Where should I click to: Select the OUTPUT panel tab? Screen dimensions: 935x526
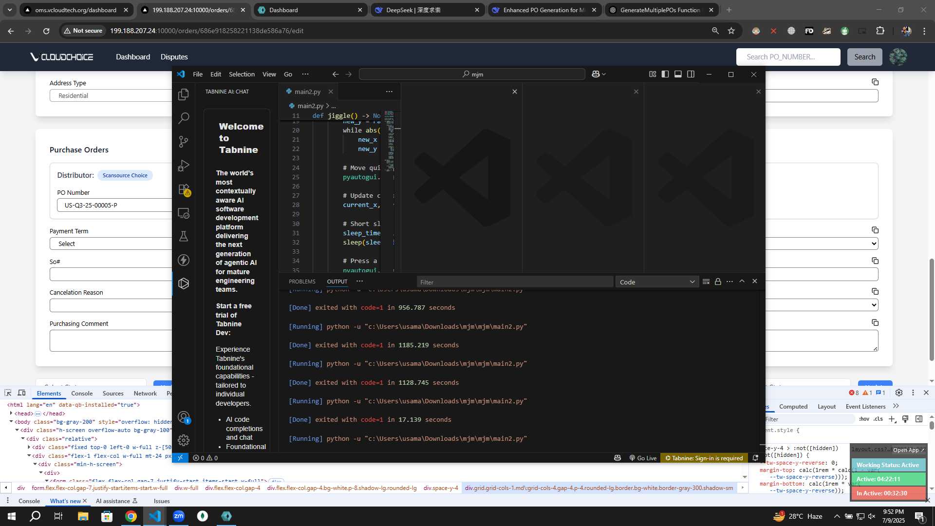point(337,282)
